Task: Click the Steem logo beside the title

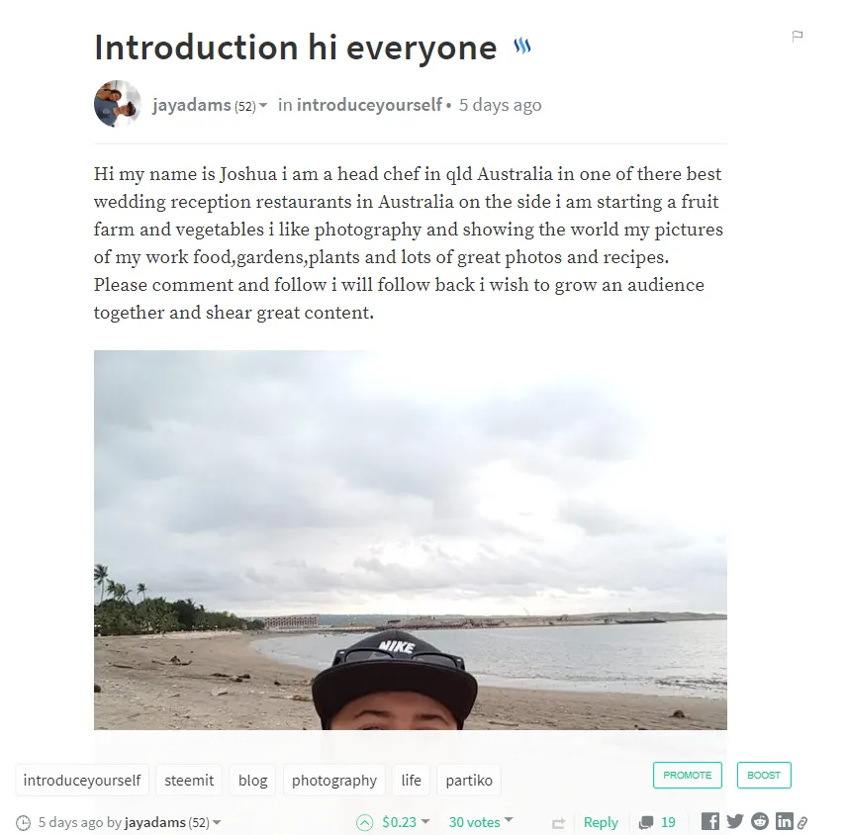Action: pyautogui.click(x=521, y=46)
